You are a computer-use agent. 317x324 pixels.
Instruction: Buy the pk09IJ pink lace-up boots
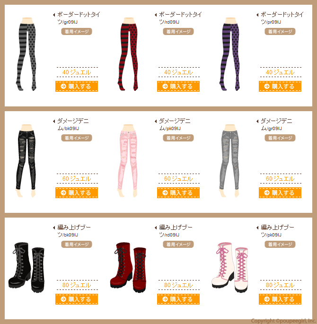[x=280, y=299]
